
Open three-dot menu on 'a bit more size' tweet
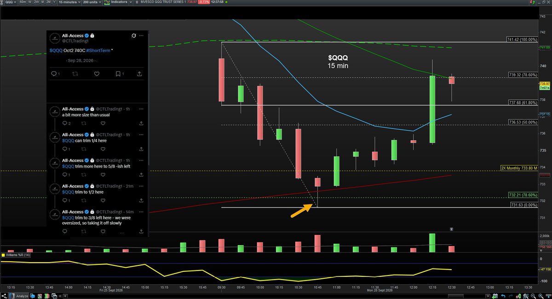[141, 109]
